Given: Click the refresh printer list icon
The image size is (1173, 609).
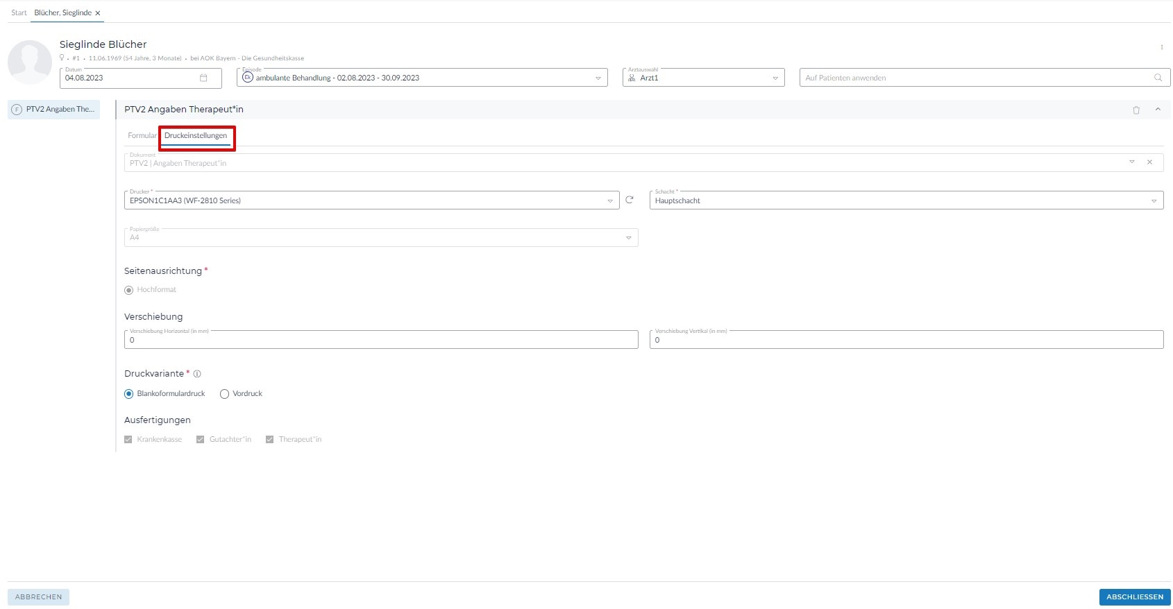Looking at the screenshot, I should tap(630, 200).
